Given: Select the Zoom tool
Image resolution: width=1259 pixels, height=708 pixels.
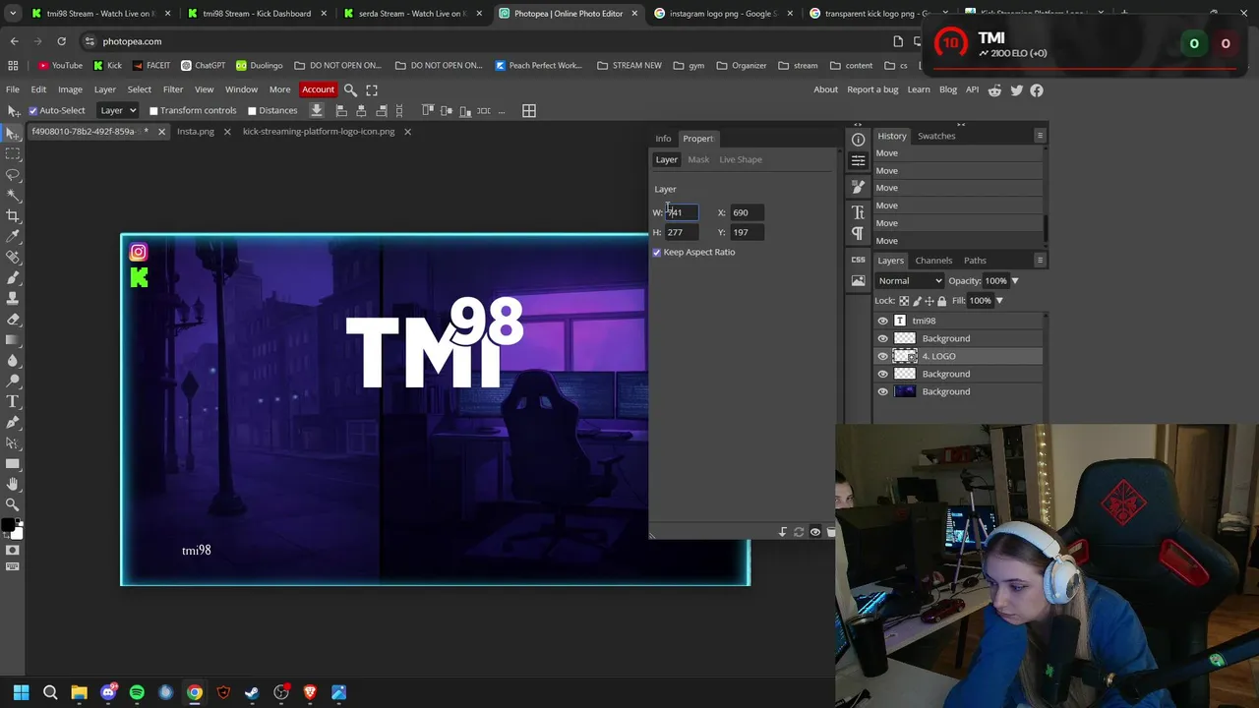Looking at the screenshot, I should coord(13,504).
